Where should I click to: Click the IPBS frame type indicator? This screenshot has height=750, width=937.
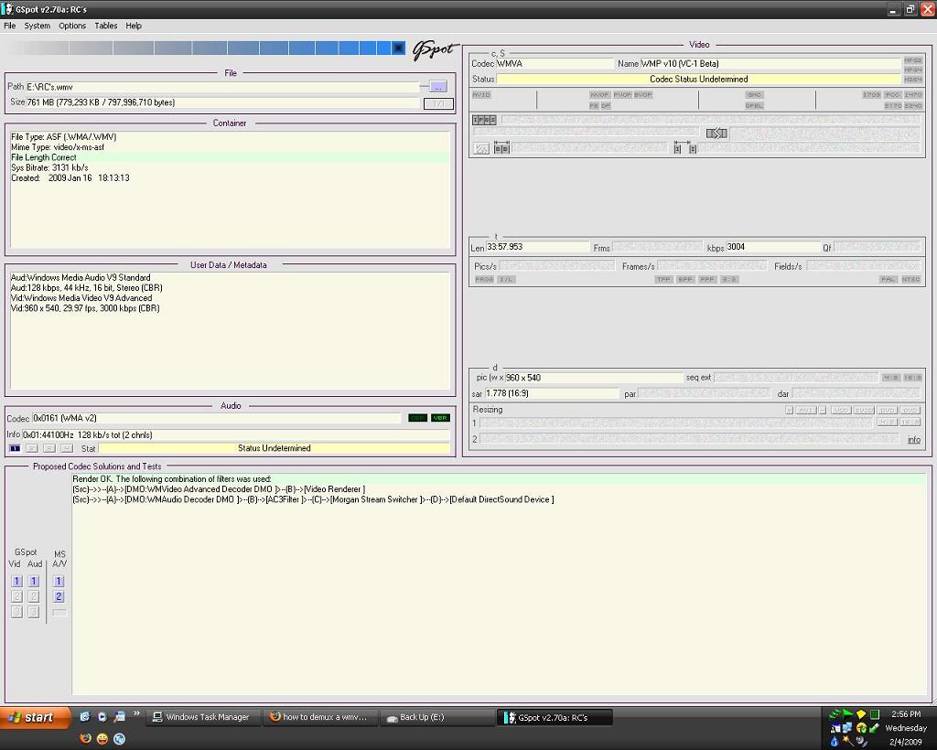coord(484,120)
